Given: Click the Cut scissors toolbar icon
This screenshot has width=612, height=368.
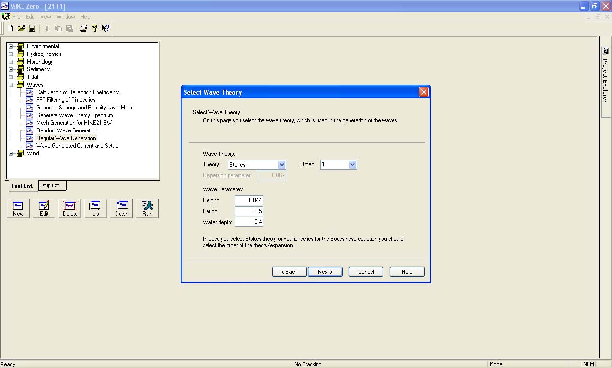Looking at the screenshot, I should tap(47, 28).
